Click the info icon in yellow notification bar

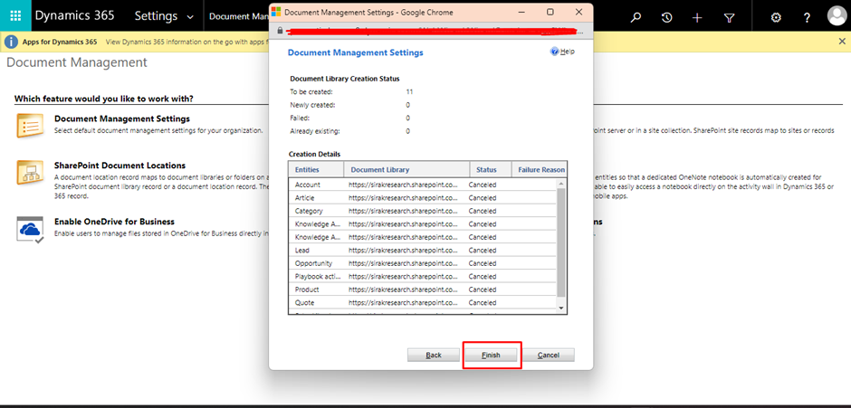(12, 42)
